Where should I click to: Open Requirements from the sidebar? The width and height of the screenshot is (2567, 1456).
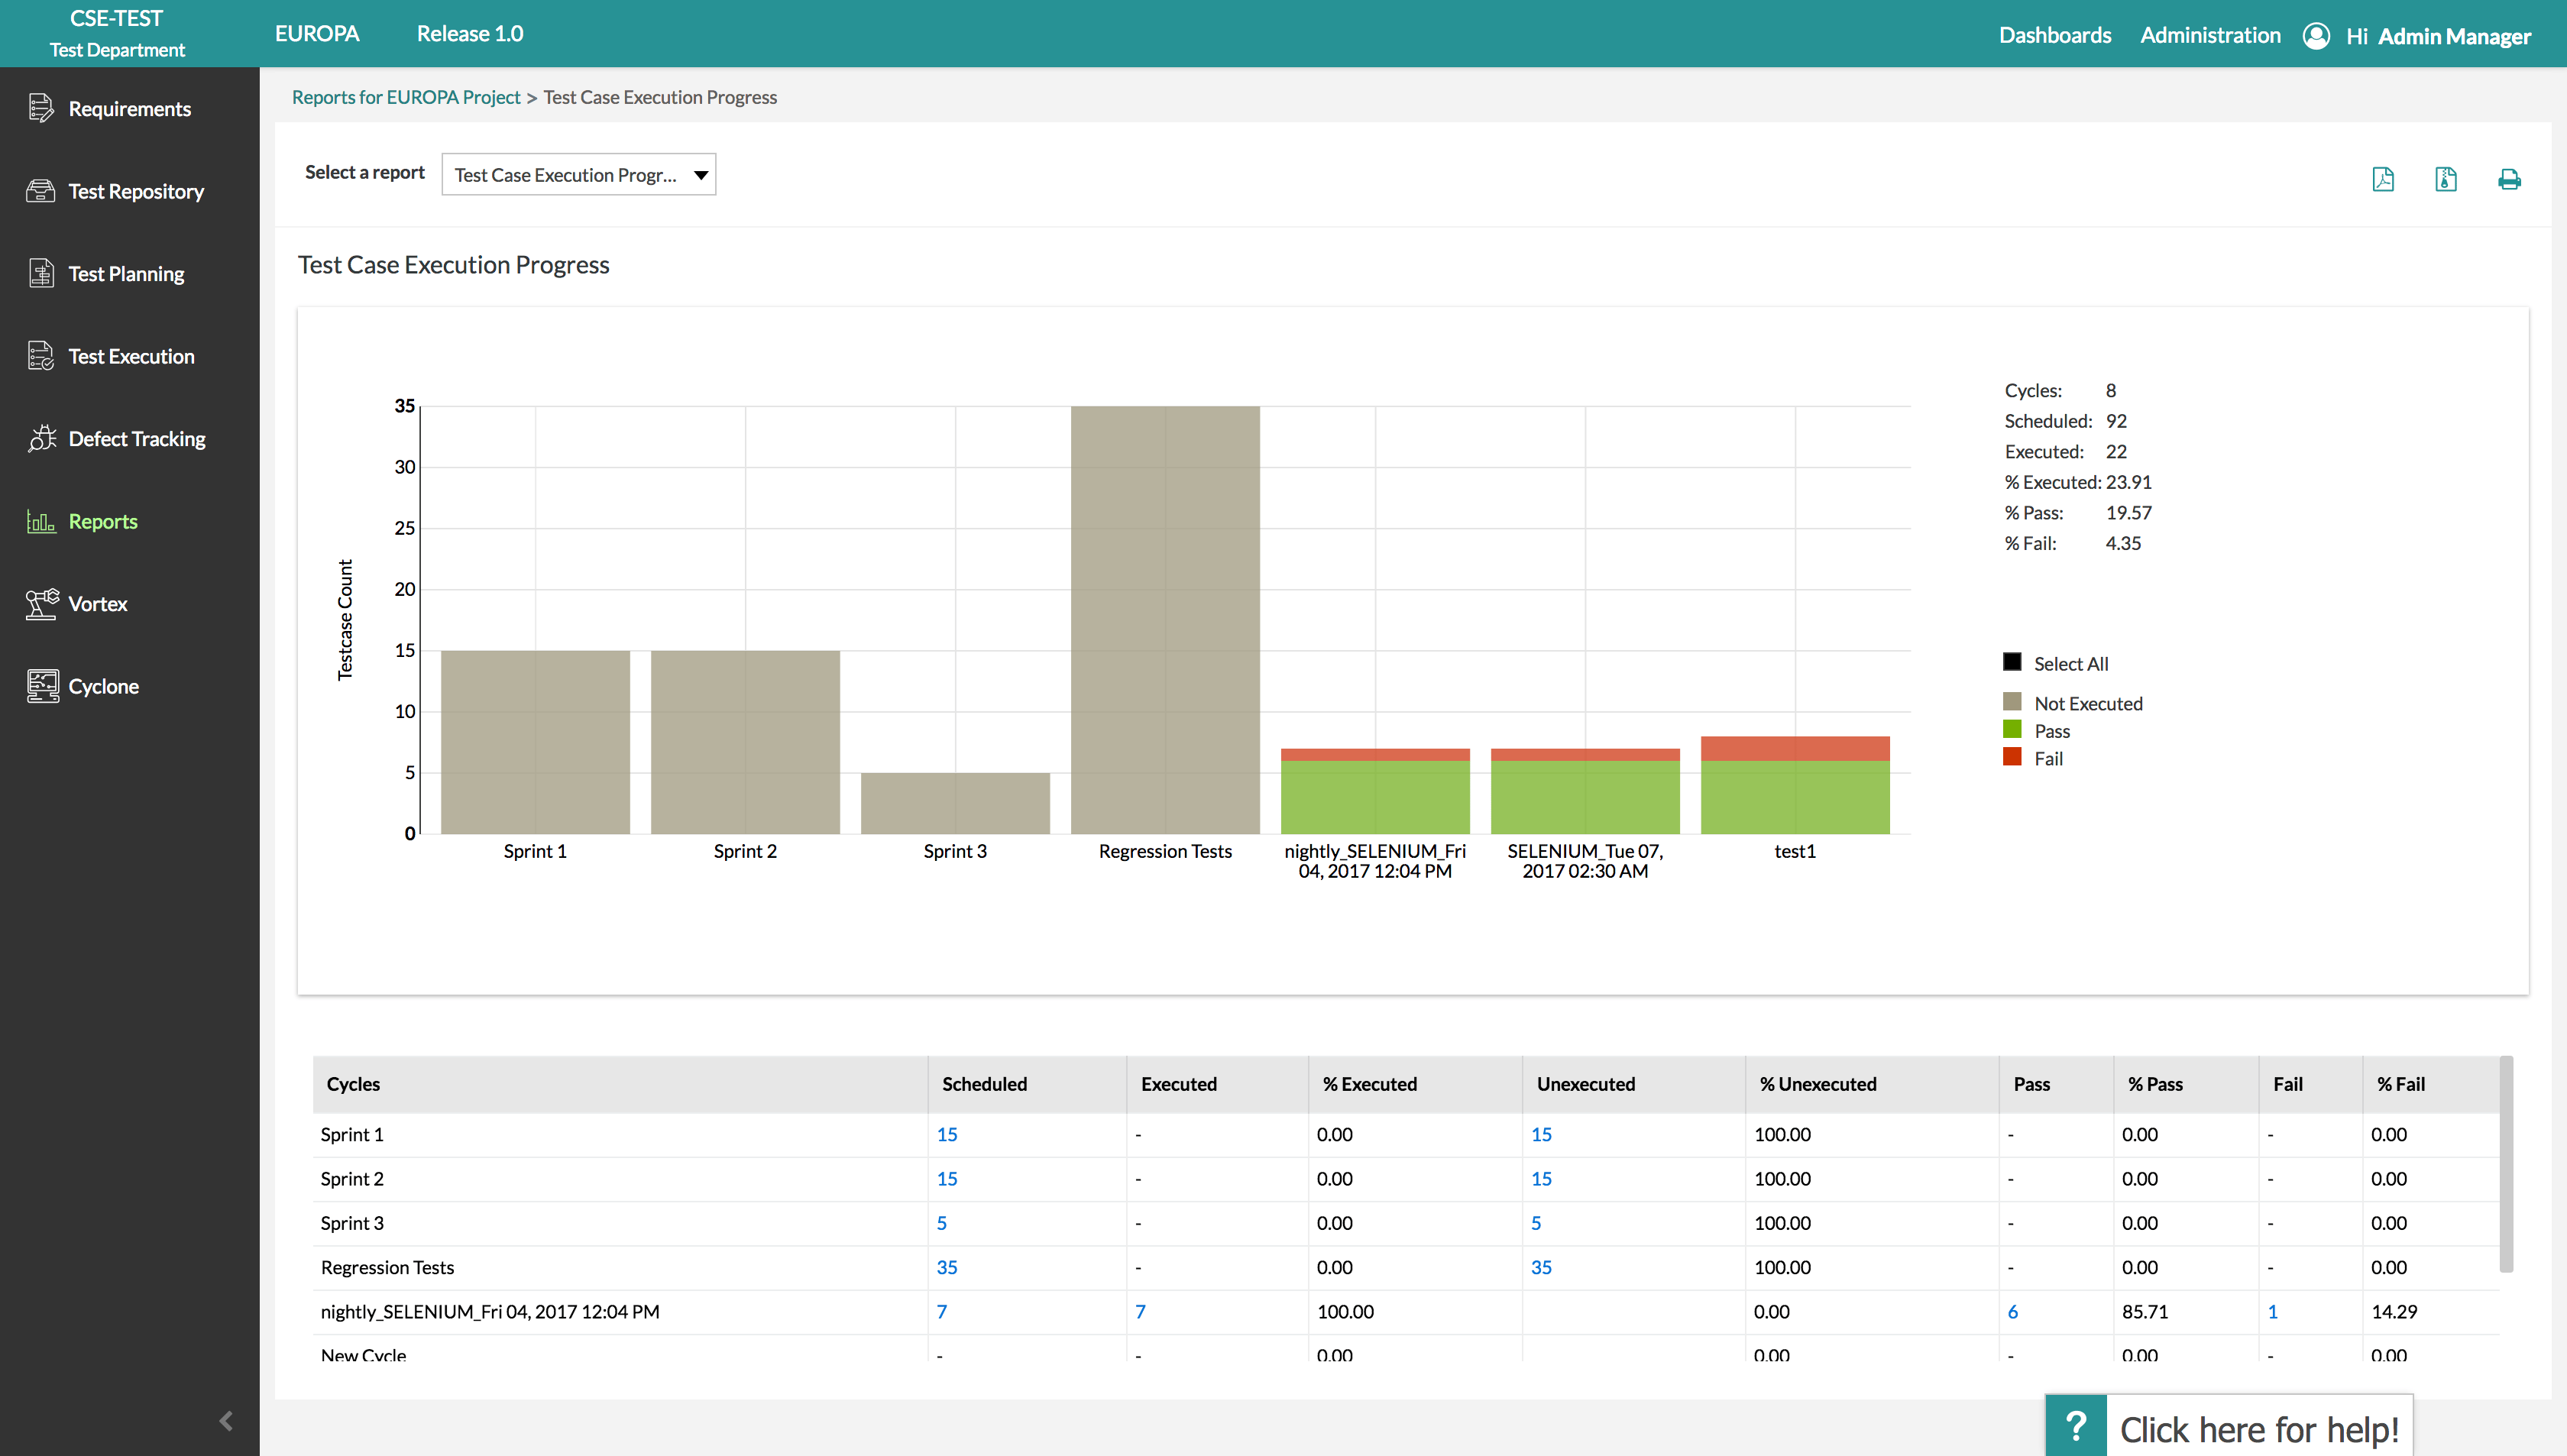[129, 109]
